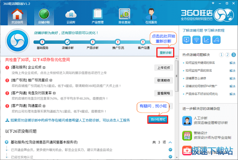The image size is (238, 160).
Task: Click 敬请期待 button
Action: (x=163, y=80)
